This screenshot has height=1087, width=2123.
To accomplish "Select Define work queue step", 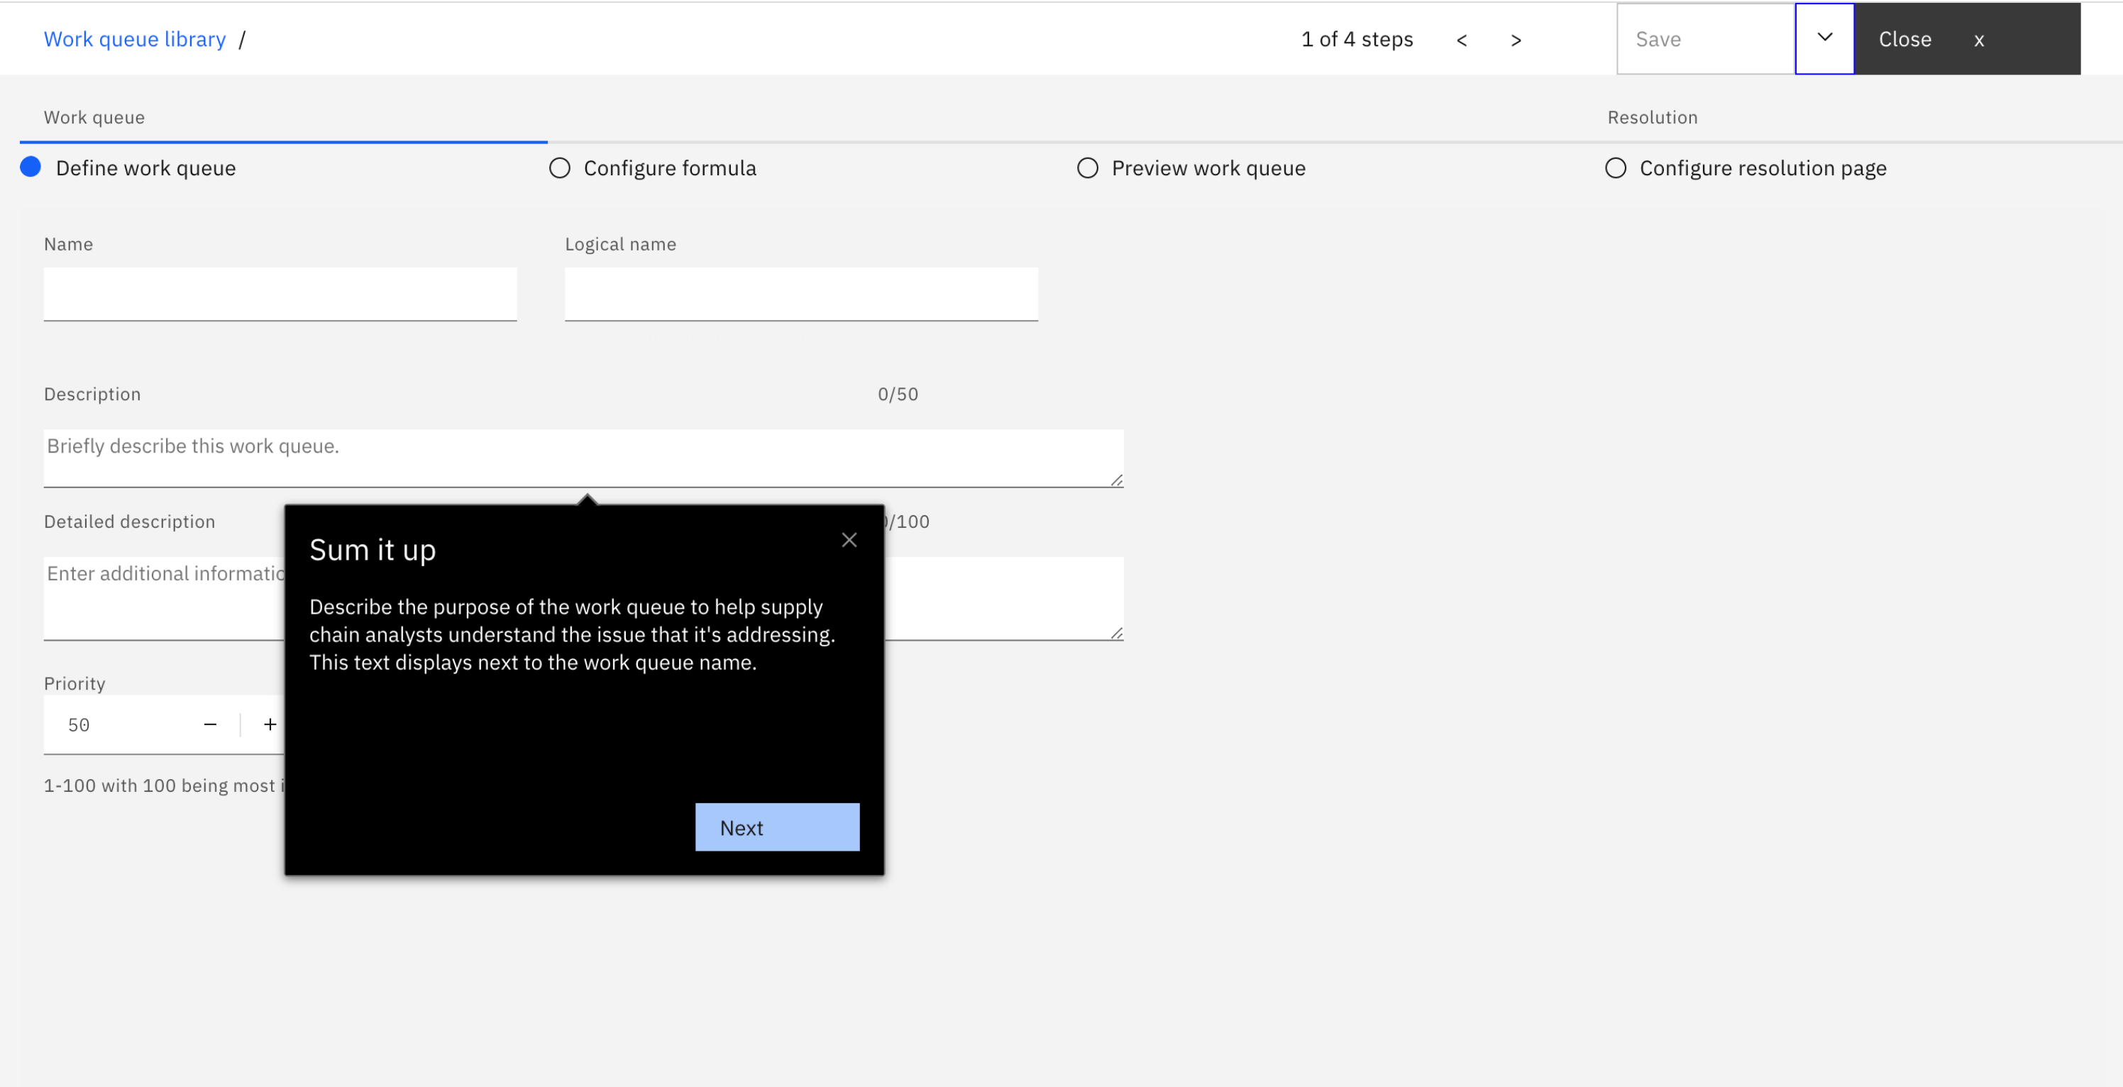I will (x=145, y=168).
